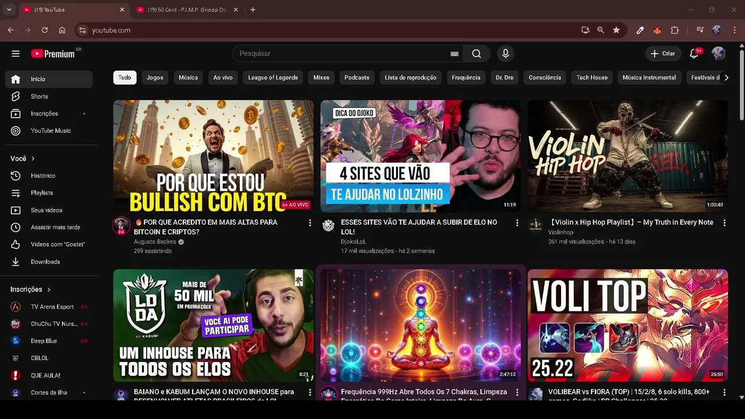Open YouTube Music in the sidebar
Viewport: 745px width, 419px height.
coord(49,131)
